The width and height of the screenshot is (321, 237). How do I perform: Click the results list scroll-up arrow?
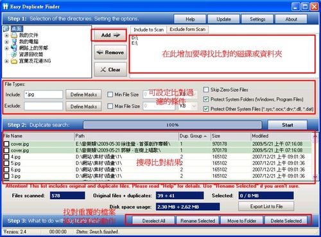315,136
